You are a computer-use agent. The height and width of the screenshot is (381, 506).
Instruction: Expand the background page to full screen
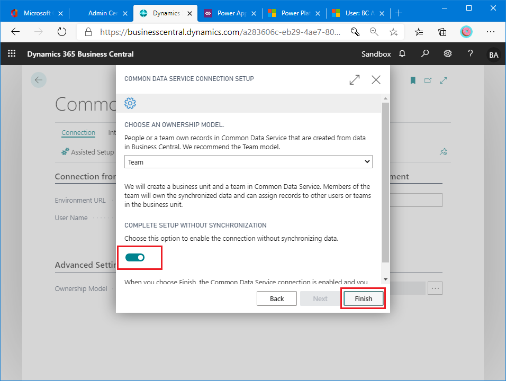tap(444, 80)
